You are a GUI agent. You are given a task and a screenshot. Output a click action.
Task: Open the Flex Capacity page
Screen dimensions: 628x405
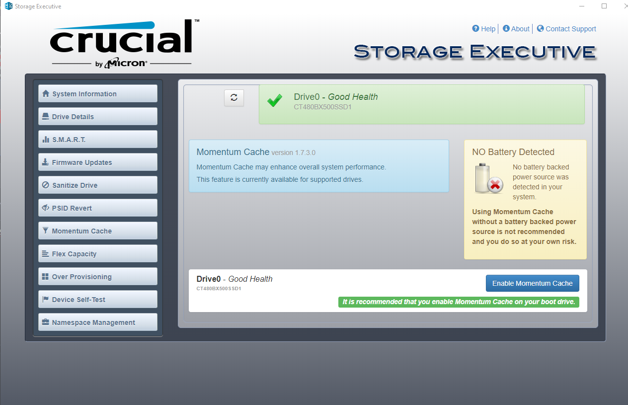(x=98, y=253)
